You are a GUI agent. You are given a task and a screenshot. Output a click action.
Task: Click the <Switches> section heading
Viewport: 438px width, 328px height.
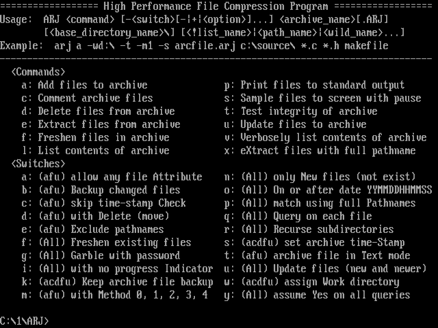pos(38,164)
